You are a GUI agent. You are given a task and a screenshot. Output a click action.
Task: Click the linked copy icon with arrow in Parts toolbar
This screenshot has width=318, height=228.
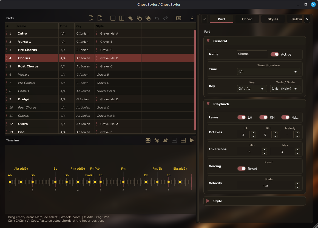coord(148,18)
